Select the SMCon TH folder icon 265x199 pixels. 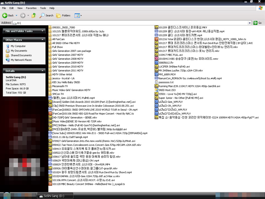click(50, 94)
